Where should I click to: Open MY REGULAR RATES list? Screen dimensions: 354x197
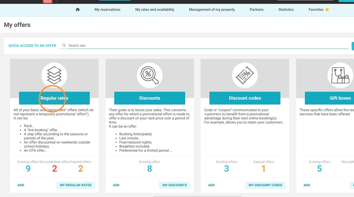pos(76,185)
